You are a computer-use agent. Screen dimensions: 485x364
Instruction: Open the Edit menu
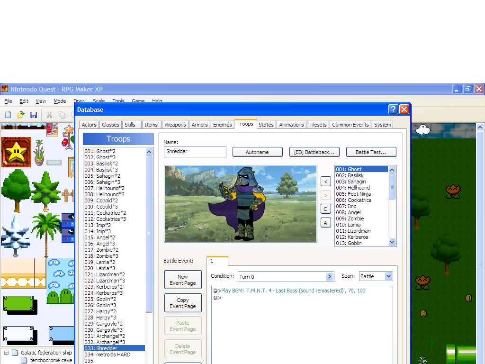[x=24, y=101]
